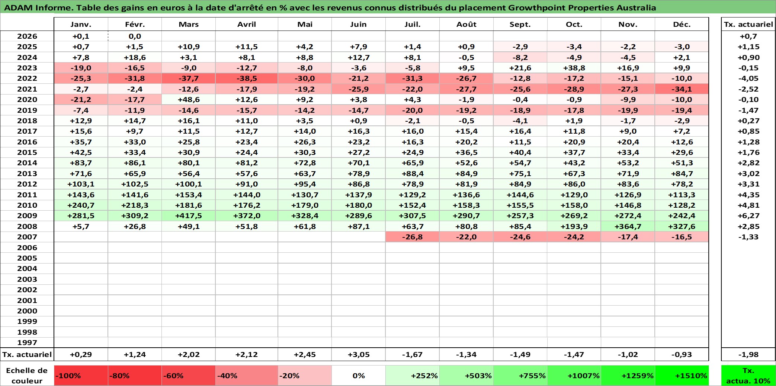This screenshot has height=386, width=776.
Task: Select cell +0,1 in 2026 Janv.
Action: point(81,36)
